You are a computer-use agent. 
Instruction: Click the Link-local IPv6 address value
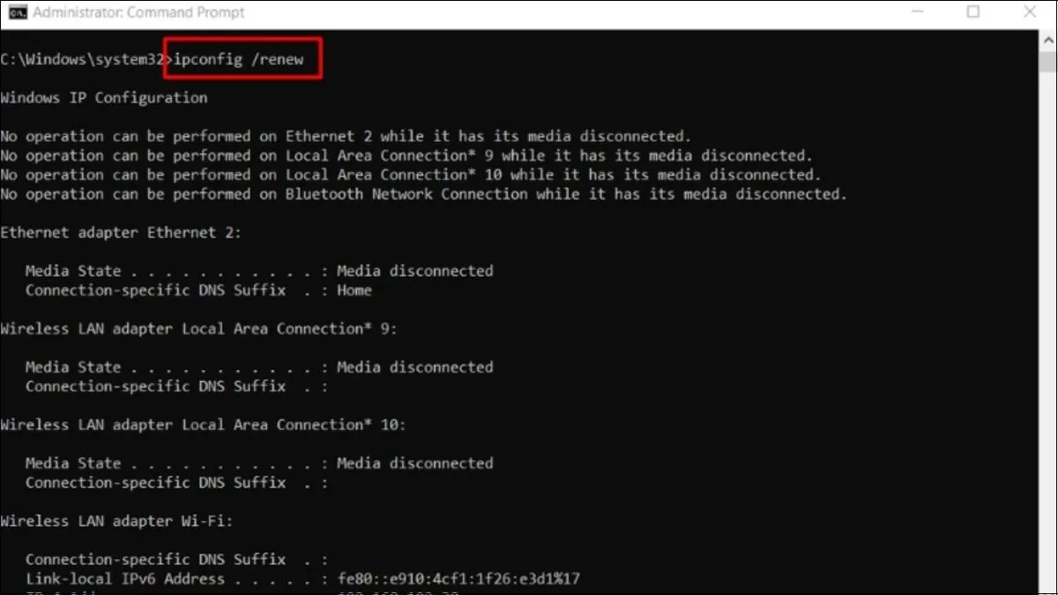pyautogui.click(x=458, y=579)
